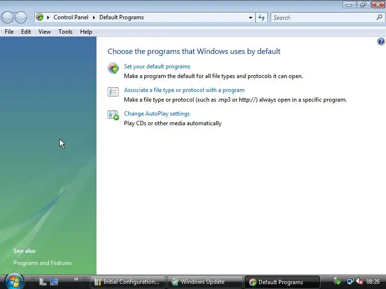The image size is (386, 289).
Task: Open Change AutoPlay settings link
Action: point(157,114)
